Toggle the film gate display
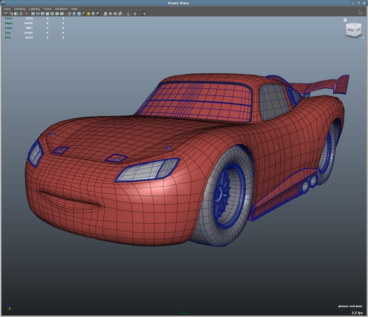This screenshot has height=317, width=368. click(x=37, y=14)
